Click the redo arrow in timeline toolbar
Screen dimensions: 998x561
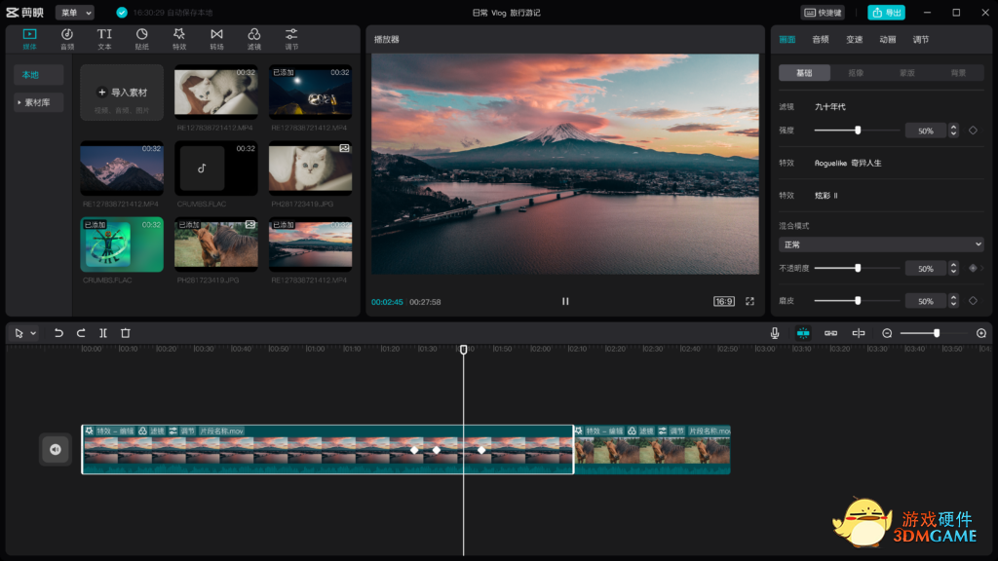coord(81,333)
